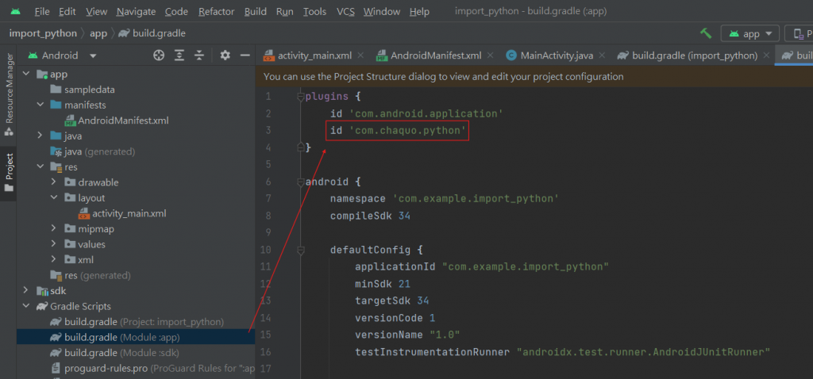Viewport: 813px width, 379px height.
Task: Open the Run menu
Action: point(285,11)
